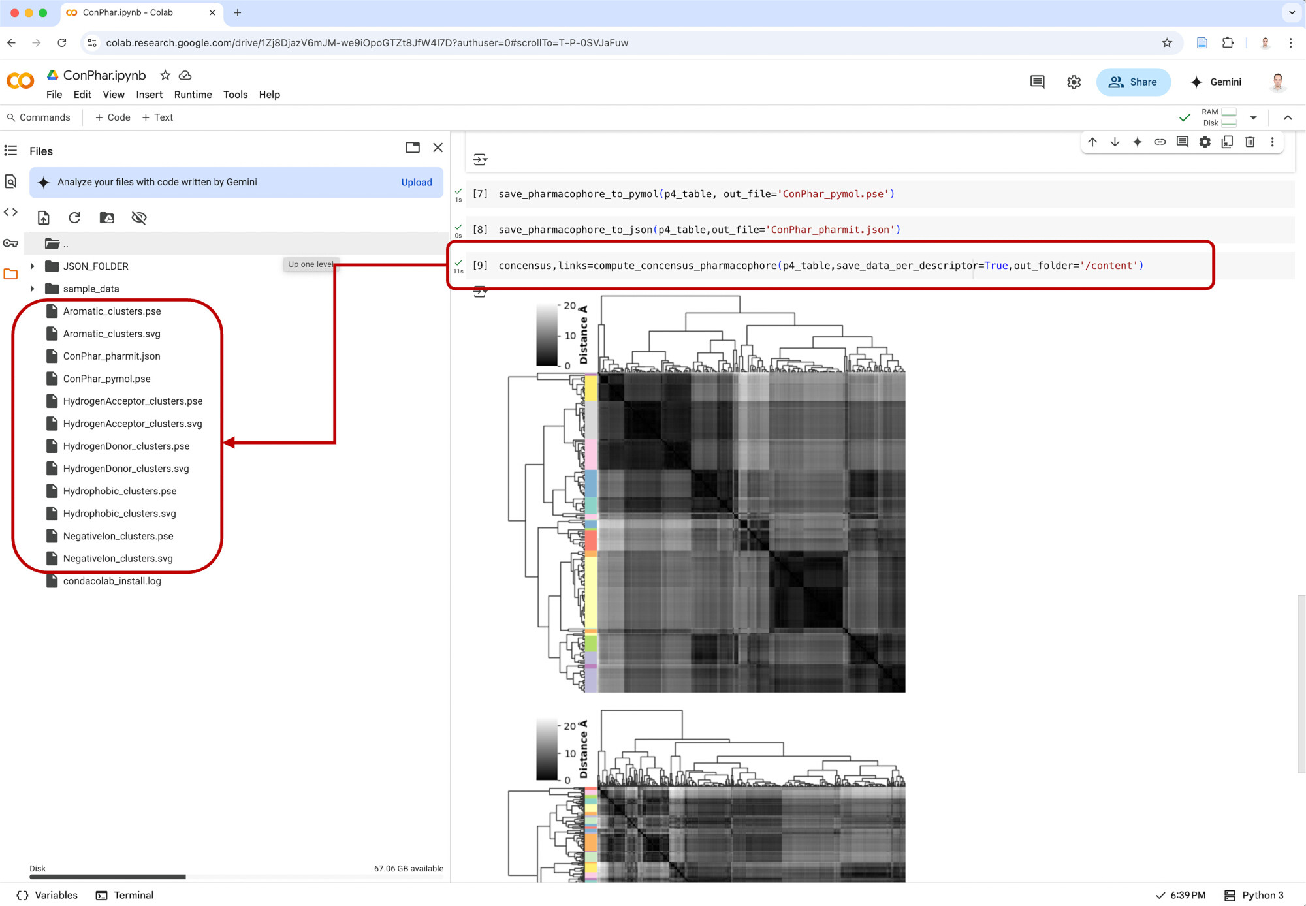Image resolution: width=1306 pixels, height=906 pixels.
Task: Collapse the header with the chevron
Action: tap(1288, 117)
